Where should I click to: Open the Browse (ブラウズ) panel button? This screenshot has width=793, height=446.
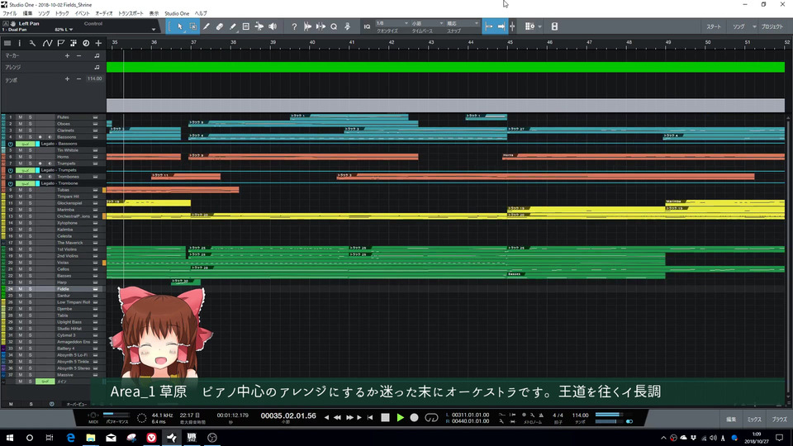point(779,420)
